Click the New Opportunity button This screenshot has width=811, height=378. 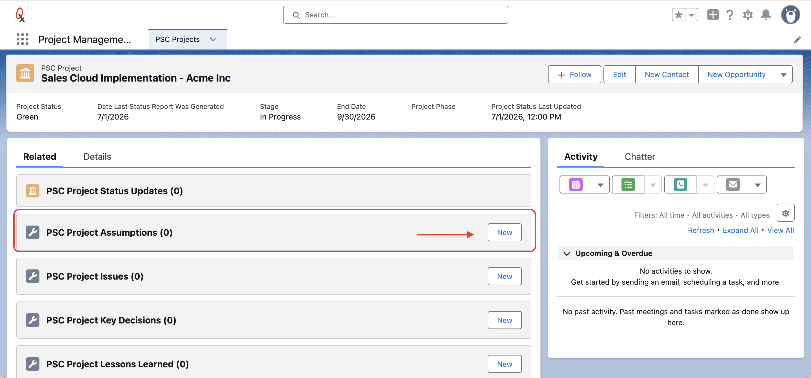coord(736,75)
